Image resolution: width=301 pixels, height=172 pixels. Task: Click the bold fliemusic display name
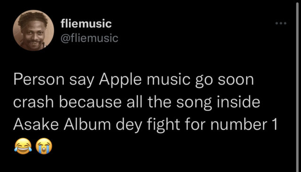pyautogui.click(x=86, y=23)
